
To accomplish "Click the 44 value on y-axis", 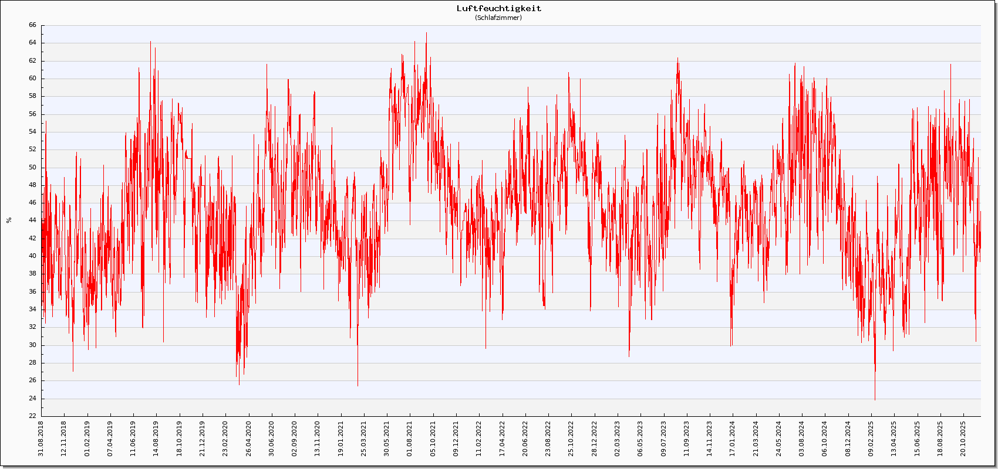I will 32,220.
